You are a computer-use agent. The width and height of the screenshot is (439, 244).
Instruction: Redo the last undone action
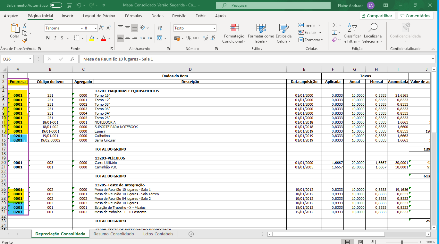tap(92, 5)
